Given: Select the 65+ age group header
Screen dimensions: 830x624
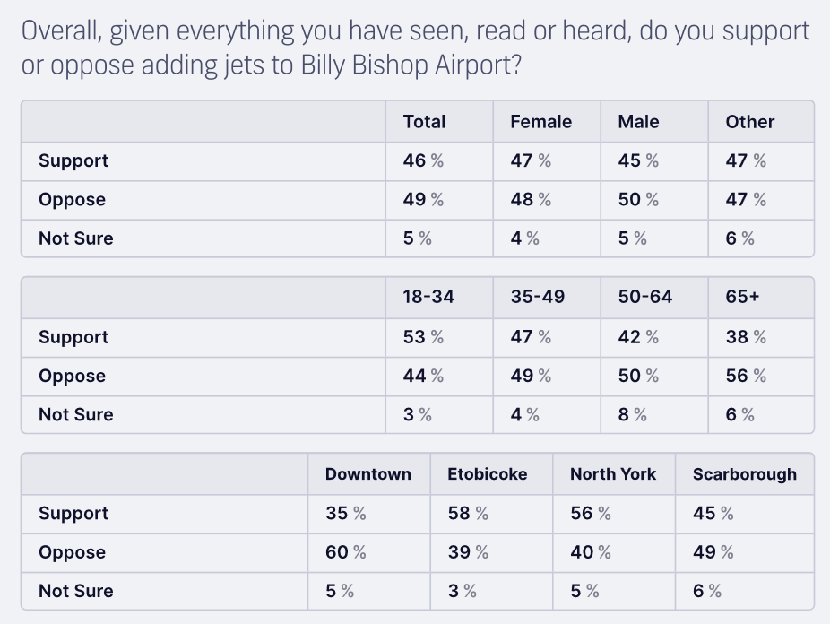Looking at the screenshot, I should point(742,297).
